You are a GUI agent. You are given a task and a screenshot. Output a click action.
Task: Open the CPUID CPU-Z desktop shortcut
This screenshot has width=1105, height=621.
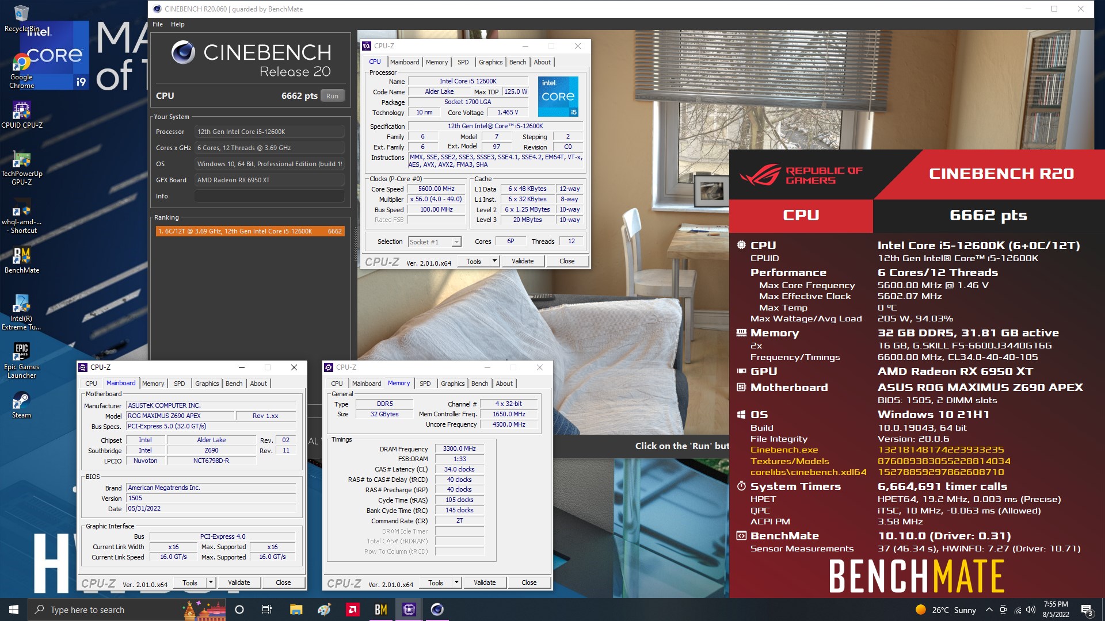click(x=21, y=114)
